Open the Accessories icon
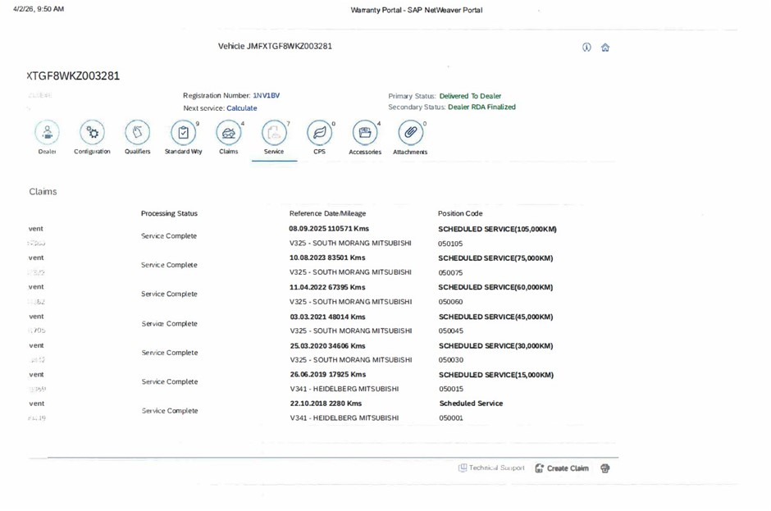Image resolution: width=771 pixels, height=511 pixels. click(x=365, y=133)
